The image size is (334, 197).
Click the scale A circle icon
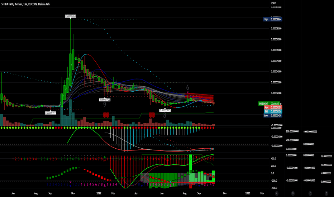point(277,193)
